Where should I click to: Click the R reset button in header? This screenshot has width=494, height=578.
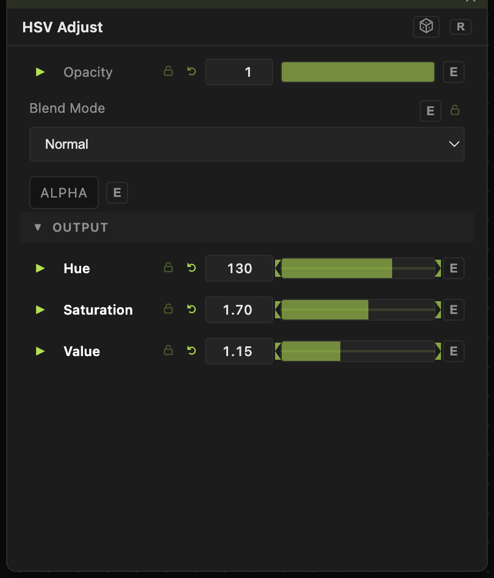[460, 27]
